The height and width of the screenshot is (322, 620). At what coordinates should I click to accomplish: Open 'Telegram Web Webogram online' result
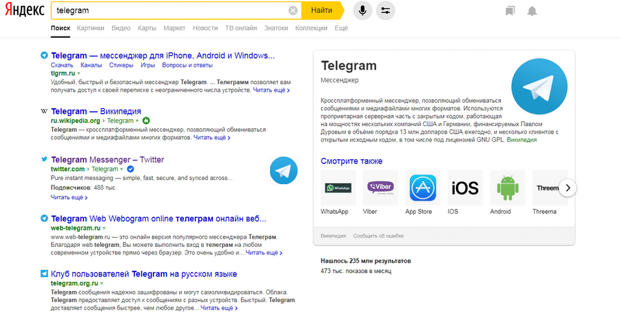coord(158,219)
